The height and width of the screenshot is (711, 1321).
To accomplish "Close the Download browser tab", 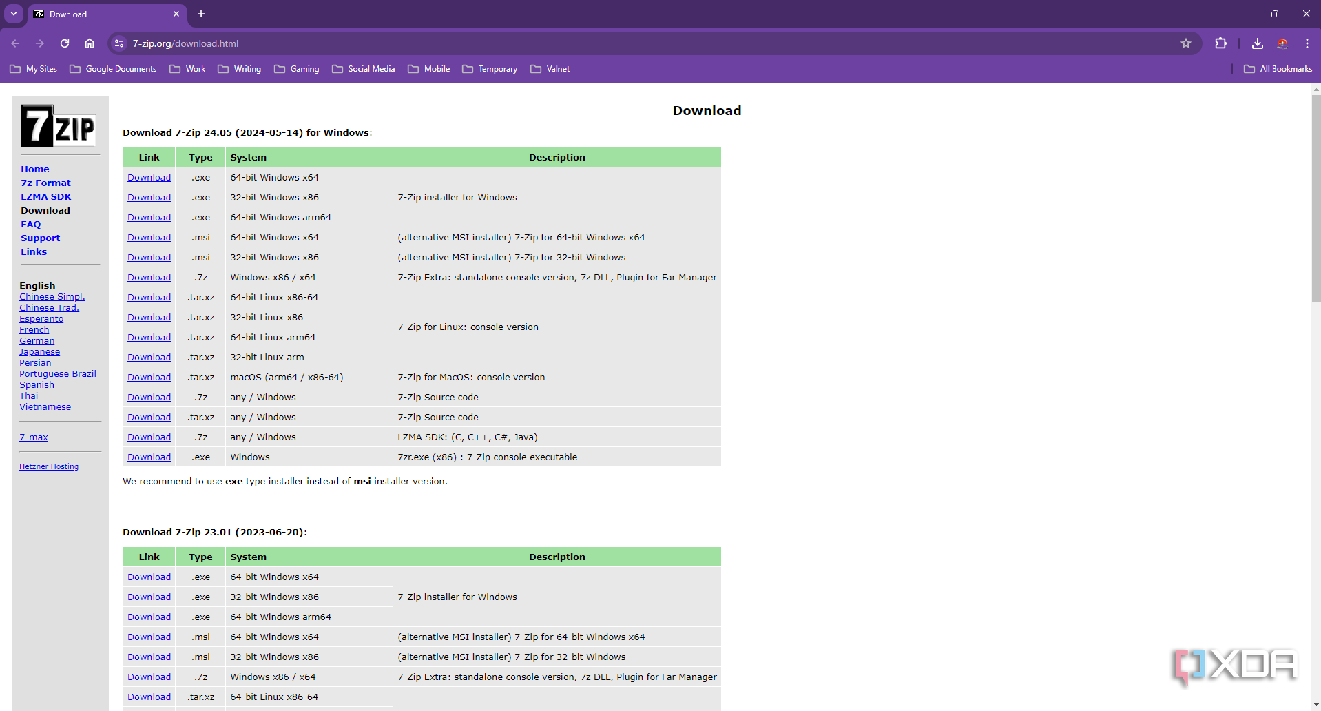I will (176, 14).
